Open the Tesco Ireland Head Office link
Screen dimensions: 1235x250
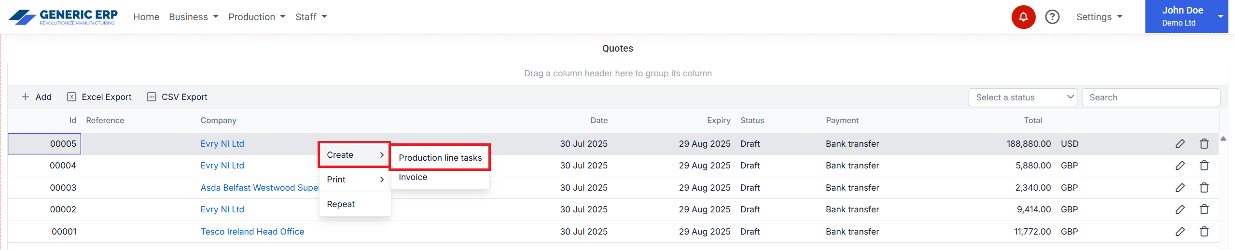252,232
